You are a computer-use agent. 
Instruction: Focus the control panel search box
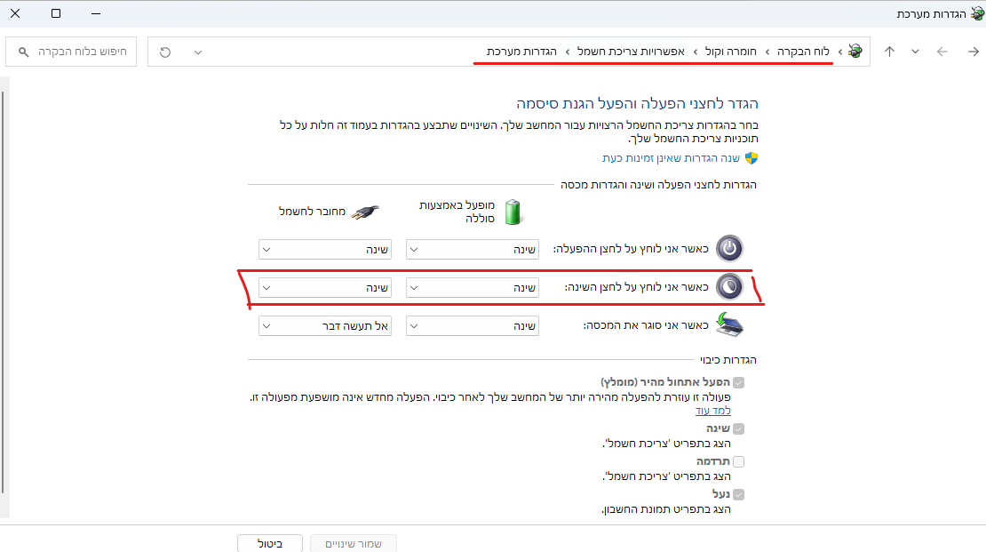coord(71,52)
